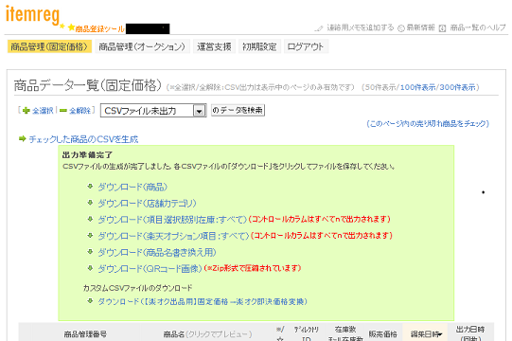Click the のデータを検索 button
512x341 pixels.
point(238,110)
